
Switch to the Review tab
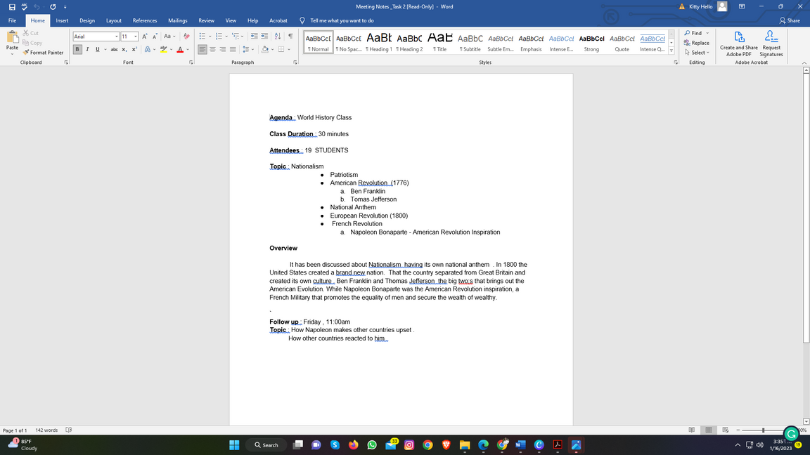click(206, 20)
